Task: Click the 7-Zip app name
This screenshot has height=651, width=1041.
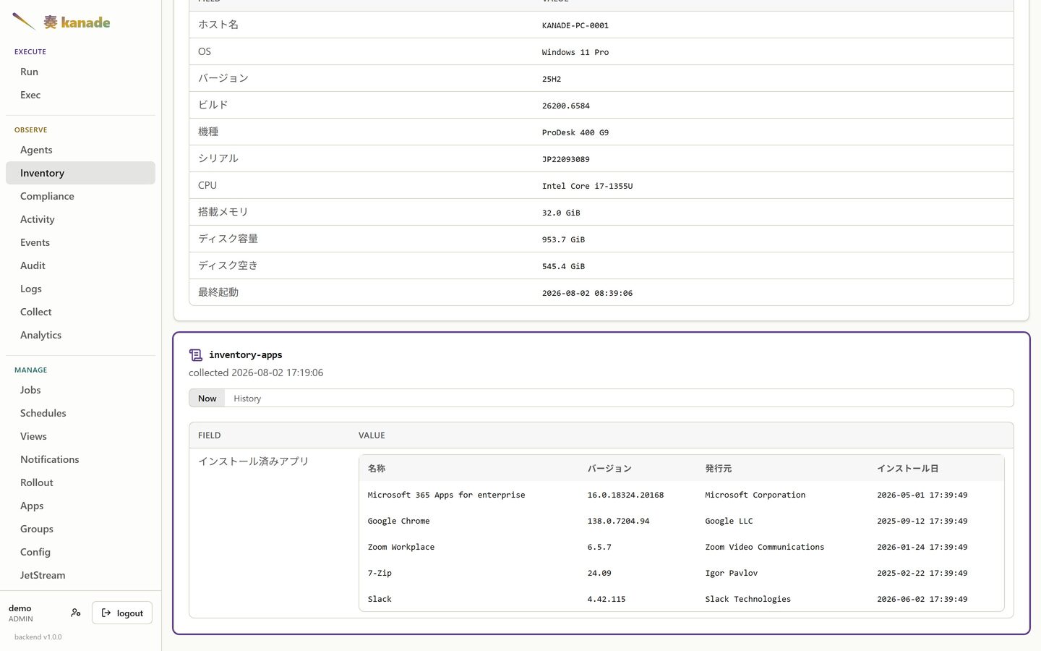Action: [380, 573]
